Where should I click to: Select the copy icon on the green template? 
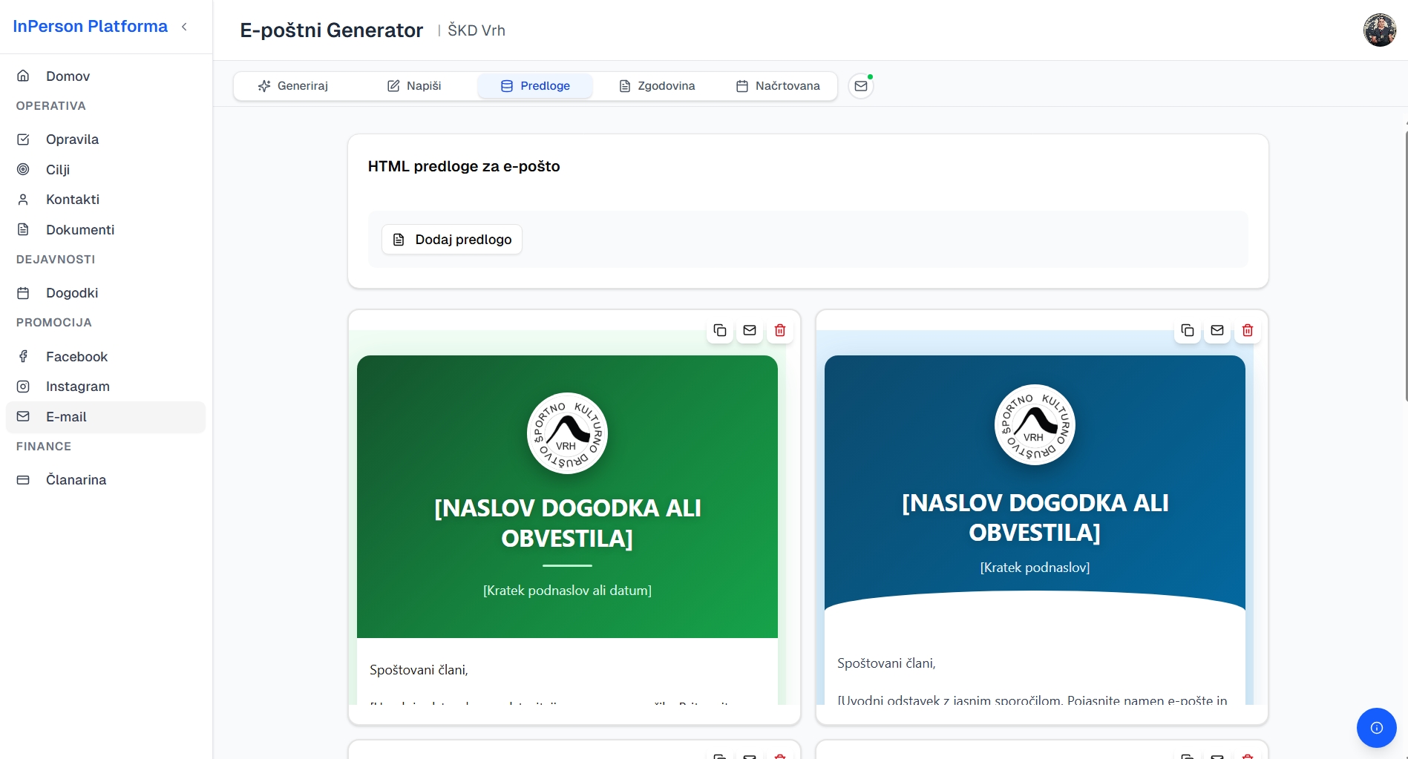[x=719, y=331]
